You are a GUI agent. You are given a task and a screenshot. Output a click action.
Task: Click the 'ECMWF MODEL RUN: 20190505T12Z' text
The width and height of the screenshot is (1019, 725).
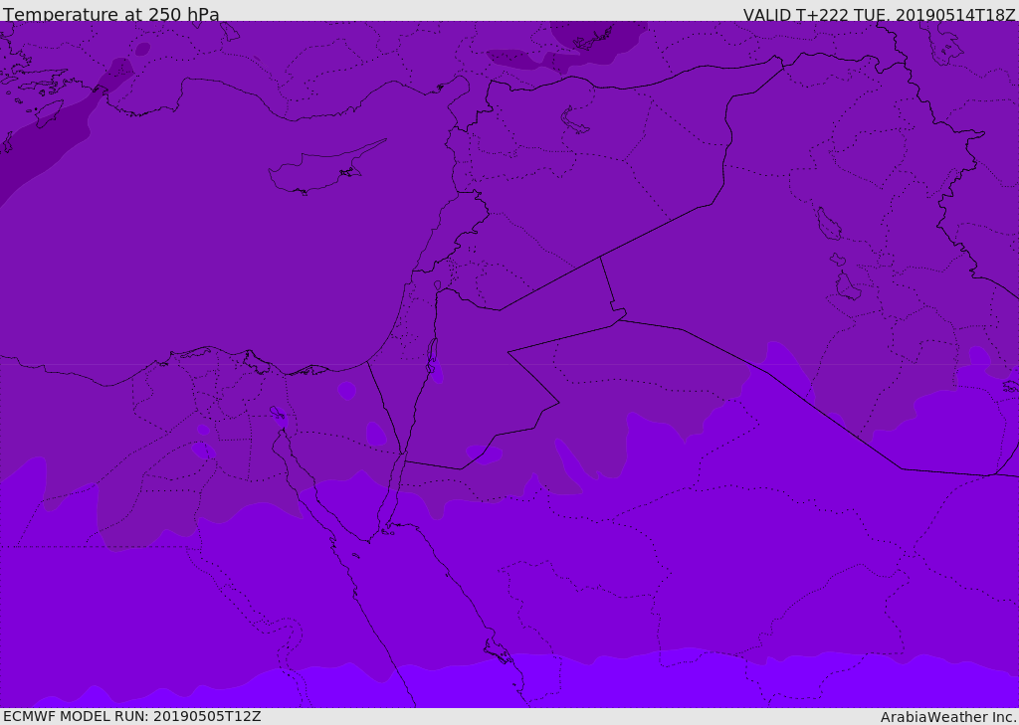(132, 716)
